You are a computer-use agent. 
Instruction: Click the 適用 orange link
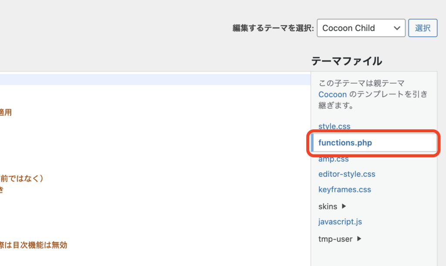(x=6, y=112)
